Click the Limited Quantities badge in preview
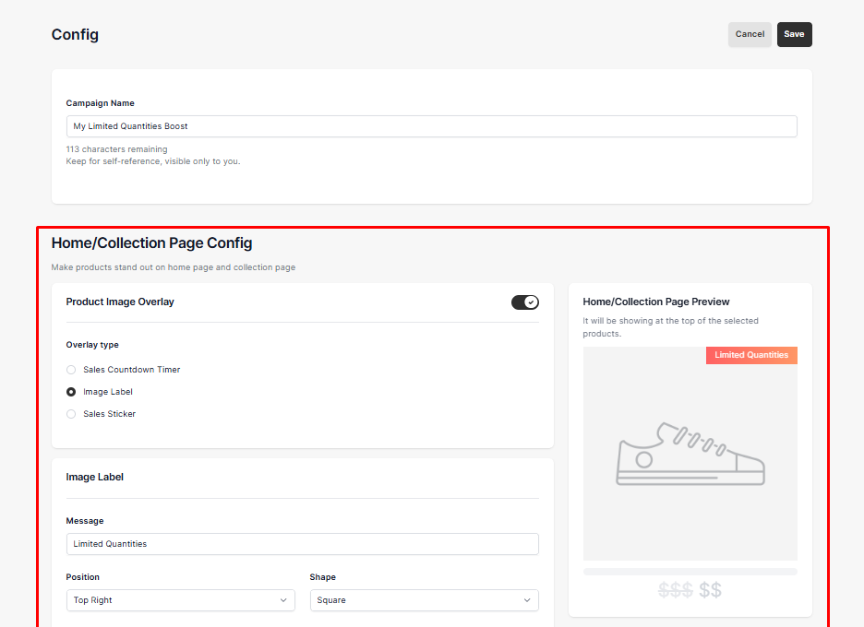The image size is (864, 627). click(751, 355)
